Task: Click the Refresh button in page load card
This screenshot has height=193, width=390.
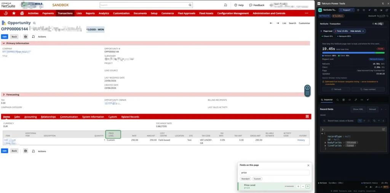Action: 336,89
